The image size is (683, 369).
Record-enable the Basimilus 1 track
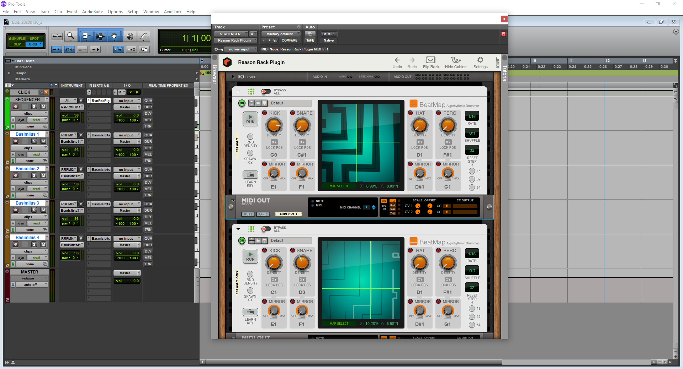pos(16,141)
